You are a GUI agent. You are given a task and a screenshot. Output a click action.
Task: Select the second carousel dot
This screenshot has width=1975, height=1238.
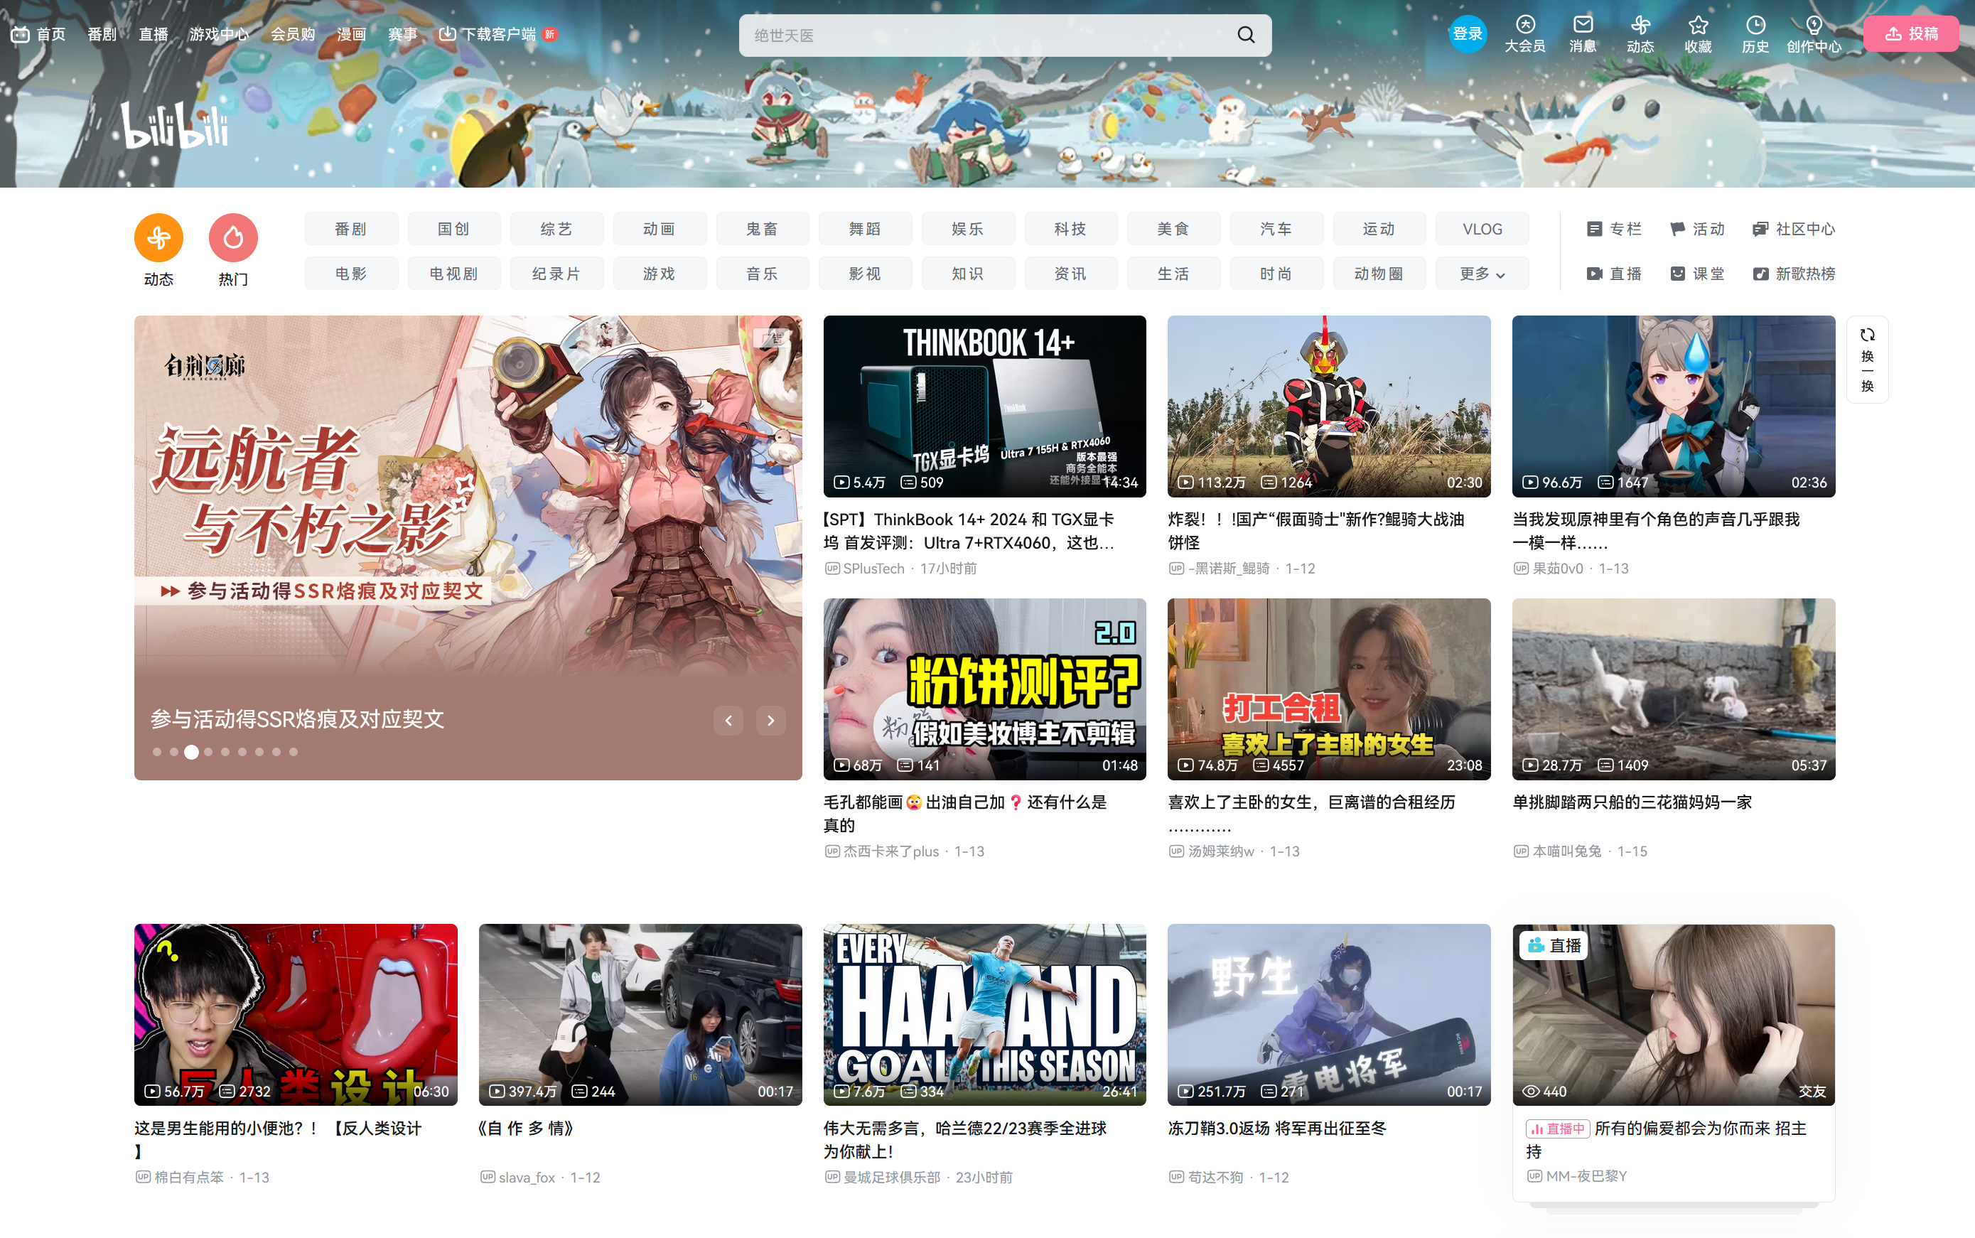click(173, 752)
